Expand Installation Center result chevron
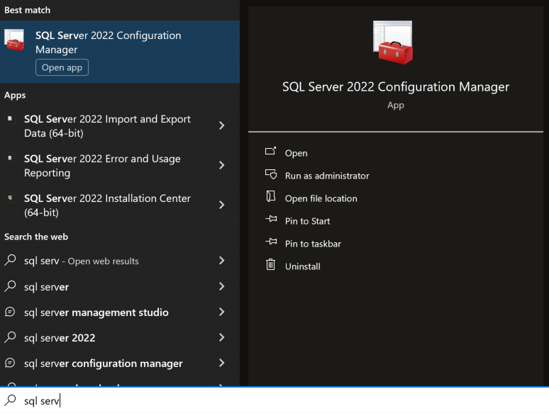 pyautogui.click(x=221, y=205)
